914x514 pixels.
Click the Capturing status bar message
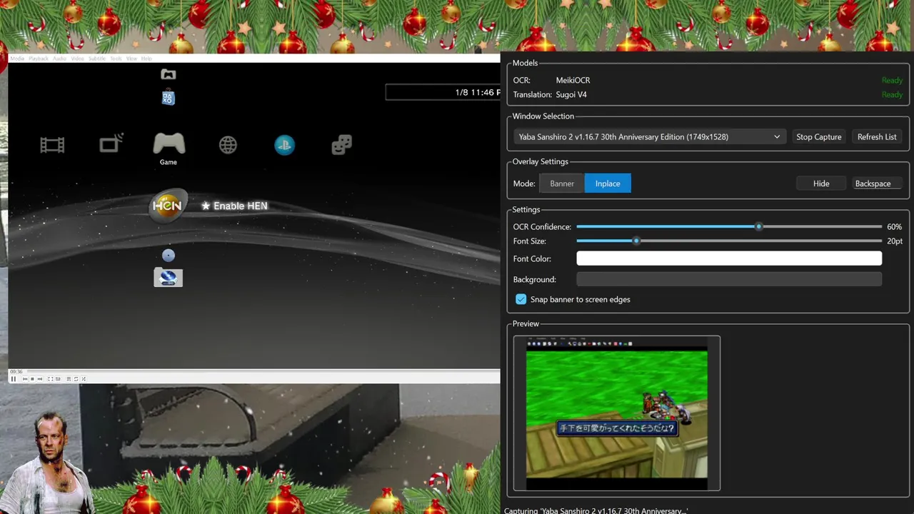[x=596, y=510]
